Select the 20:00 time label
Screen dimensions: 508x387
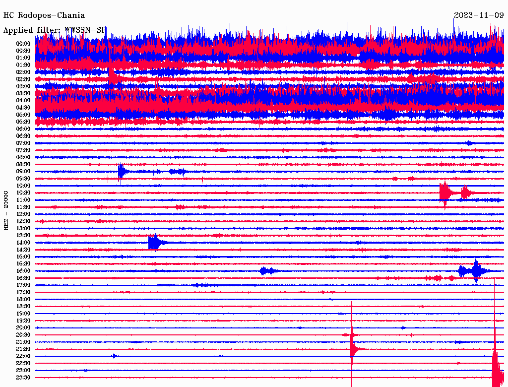(23, 327)
